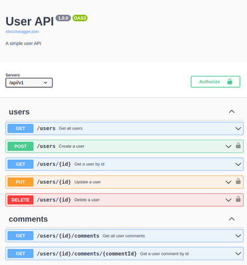Click the DELETE method badge

(21, 200)
